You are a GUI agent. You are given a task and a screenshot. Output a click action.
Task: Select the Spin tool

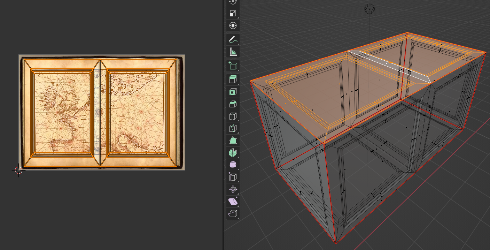[233, 153]
